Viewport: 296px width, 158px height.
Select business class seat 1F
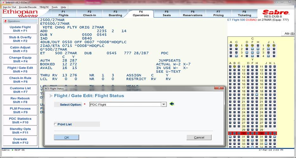click(x=252, y=46)
